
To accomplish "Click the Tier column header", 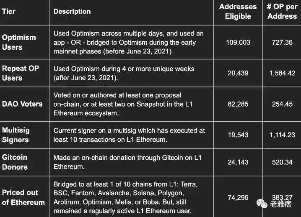I will 9,11.
